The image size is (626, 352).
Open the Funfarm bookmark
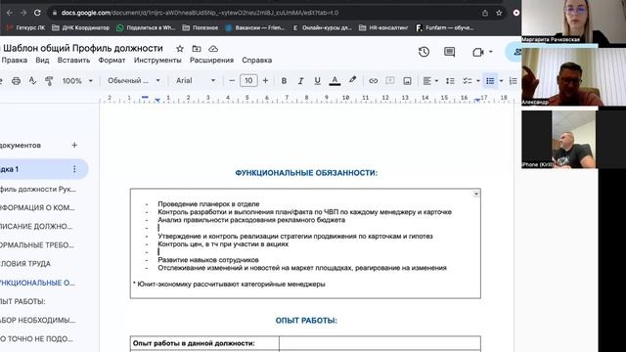click(x=444, y=28)
